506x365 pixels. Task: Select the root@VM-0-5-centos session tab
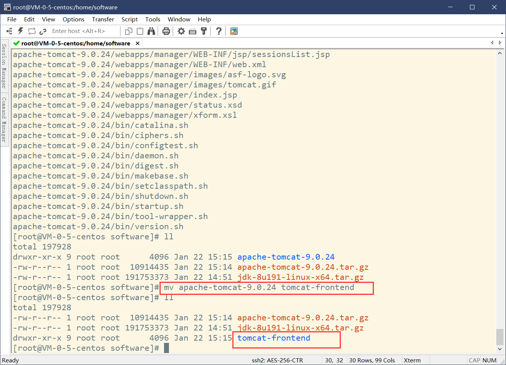76,43
